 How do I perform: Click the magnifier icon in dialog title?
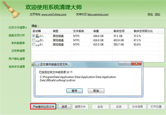[x=37, y=64]
